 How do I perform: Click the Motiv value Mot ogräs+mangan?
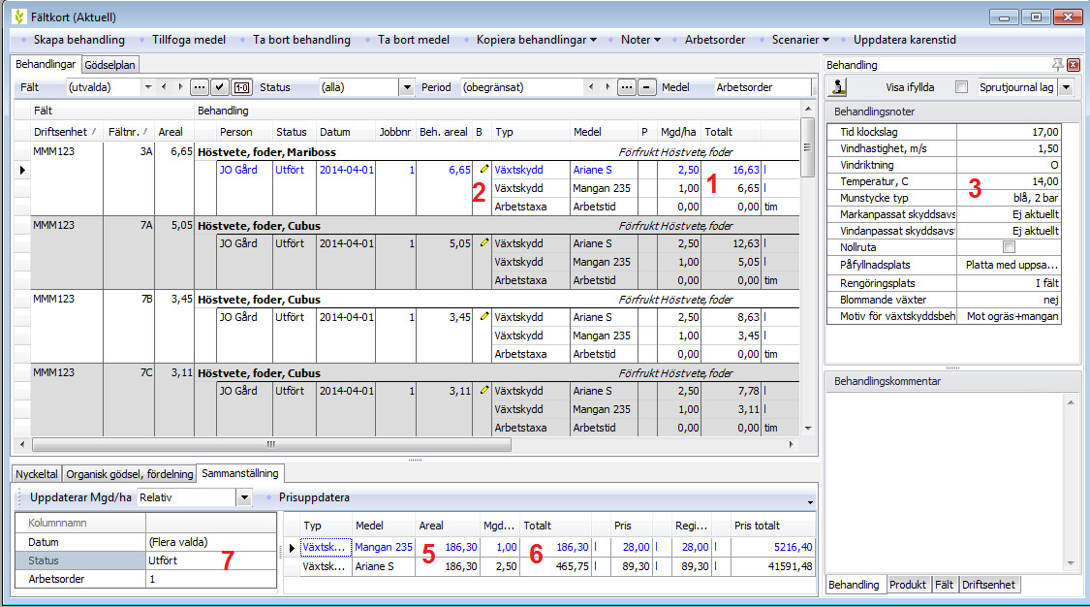[1009, 316]
